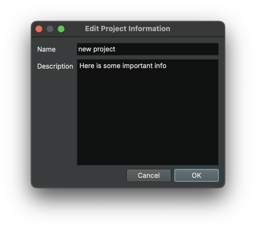Click the Description label
This screenshot has height=229, width=256.
point(55,66)
